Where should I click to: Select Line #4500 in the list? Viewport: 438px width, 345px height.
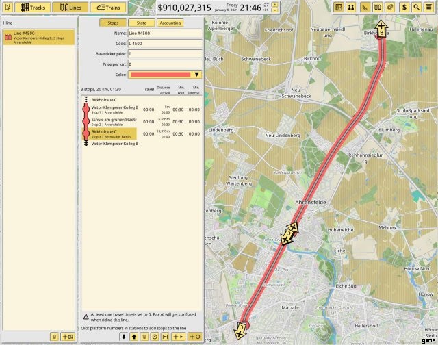(x=40, y=36)
